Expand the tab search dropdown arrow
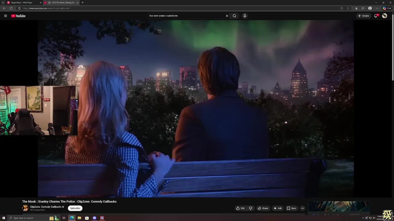394x221 pixels. coord(3,2)
